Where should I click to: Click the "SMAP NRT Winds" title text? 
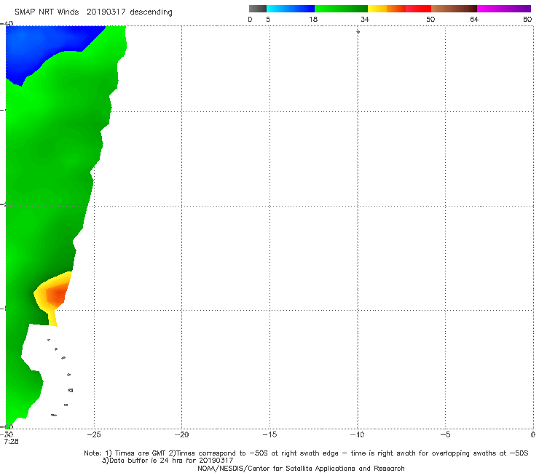point(47,12)
